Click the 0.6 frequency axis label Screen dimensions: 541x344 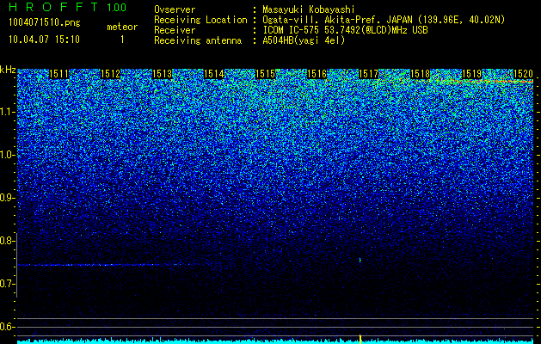click(x=6, y=327)
